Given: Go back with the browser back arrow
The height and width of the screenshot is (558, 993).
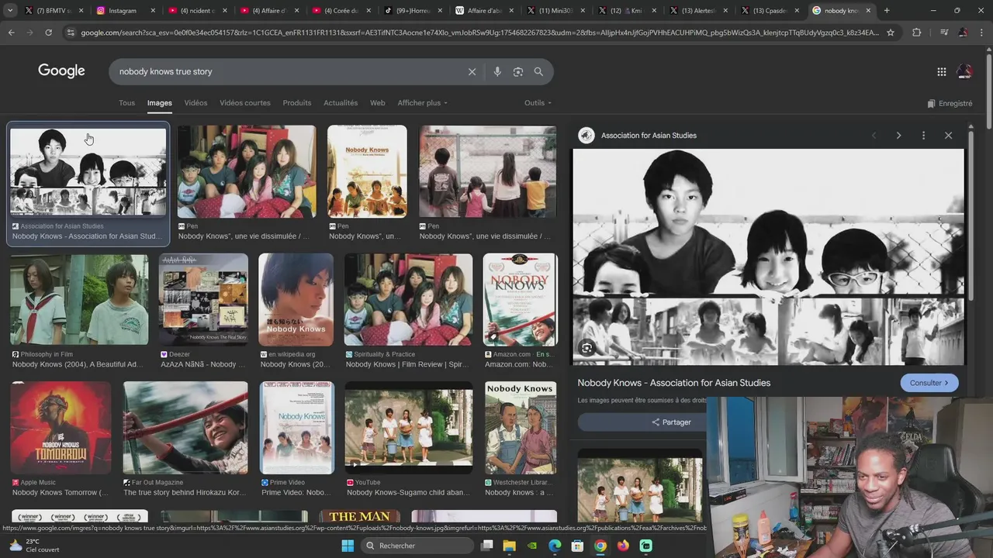Looking at the screenshot, I should pyautogui.click(x=11, y=33).
